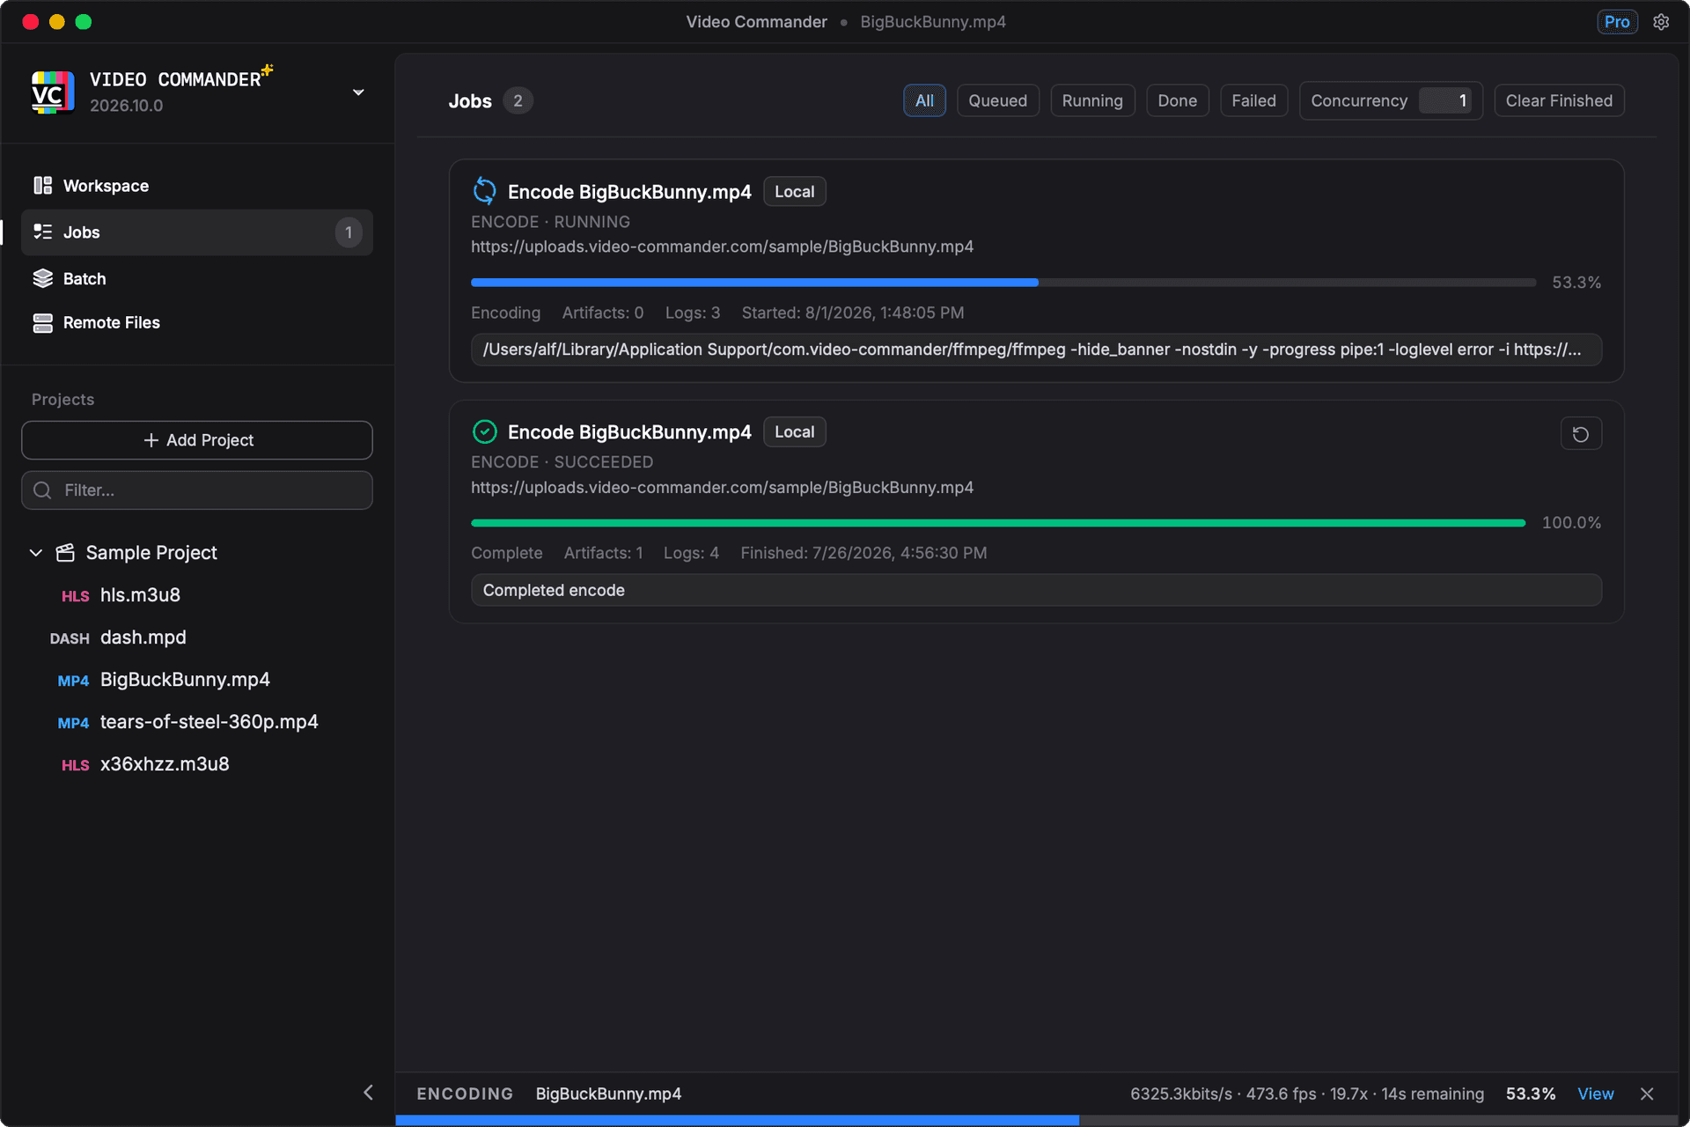
Task: Click Add Project button
Action: click(x=197, y=440)
